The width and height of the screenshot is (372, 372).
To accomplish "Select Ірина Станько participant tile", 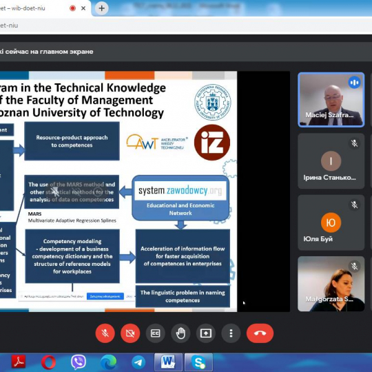I will click(331, 161).
